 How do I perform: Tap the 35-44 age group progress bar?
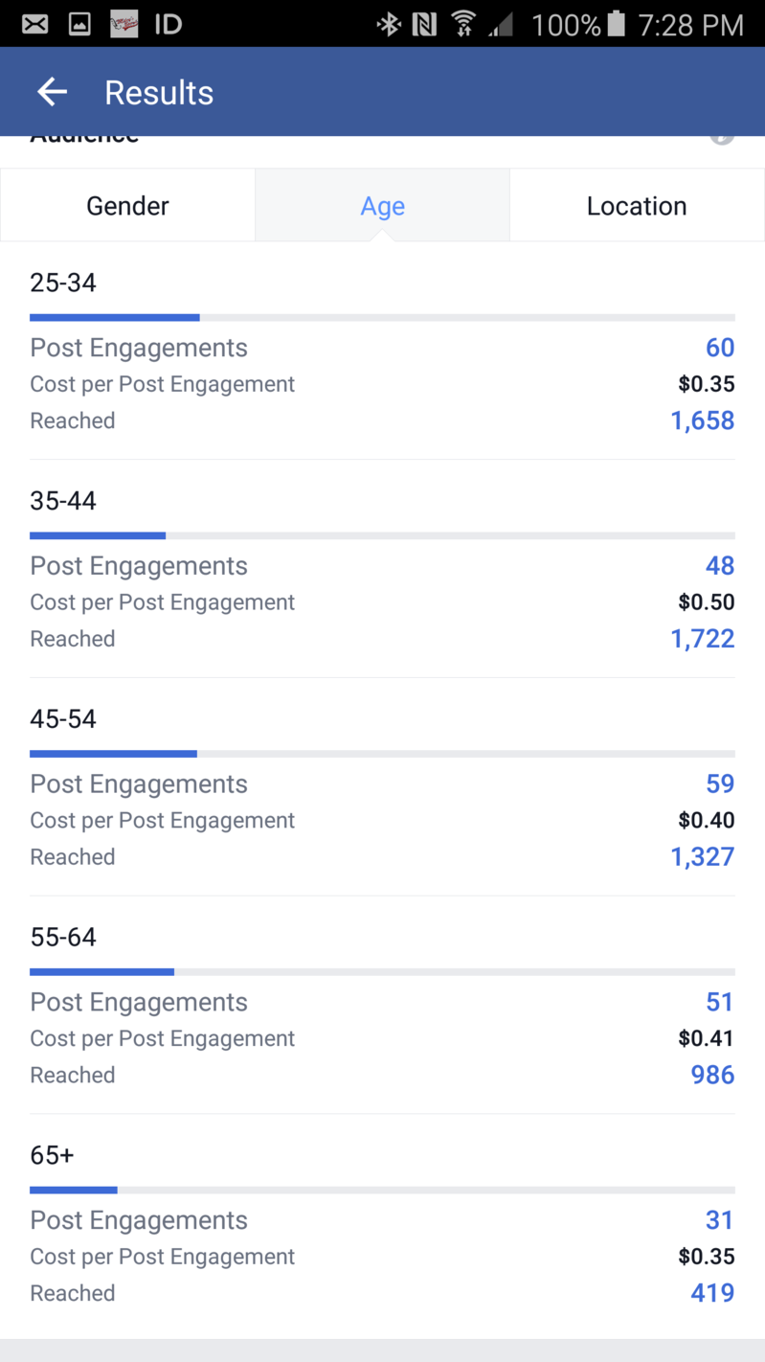[382, 535]
